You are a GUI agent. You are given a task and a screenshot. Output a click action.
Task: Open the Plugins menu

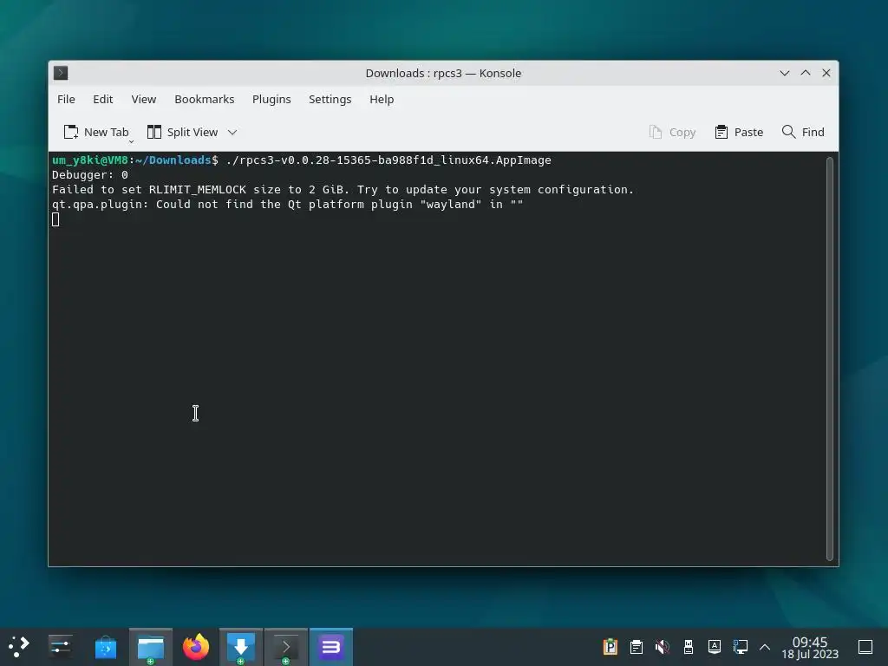pos(271,99)
